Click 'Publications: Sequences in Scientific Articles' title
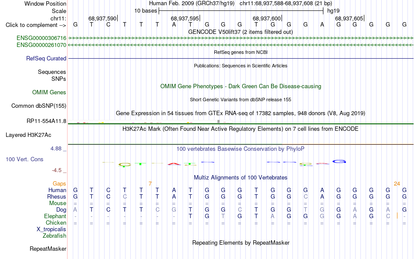 tap(241, 66)
